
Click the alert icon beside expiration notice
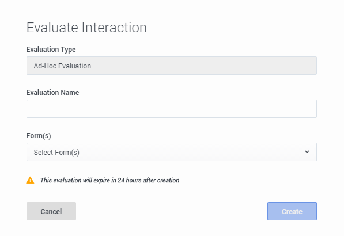click(31, 180)
